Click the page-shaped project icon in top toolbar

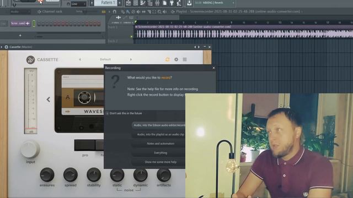(164, 3)
